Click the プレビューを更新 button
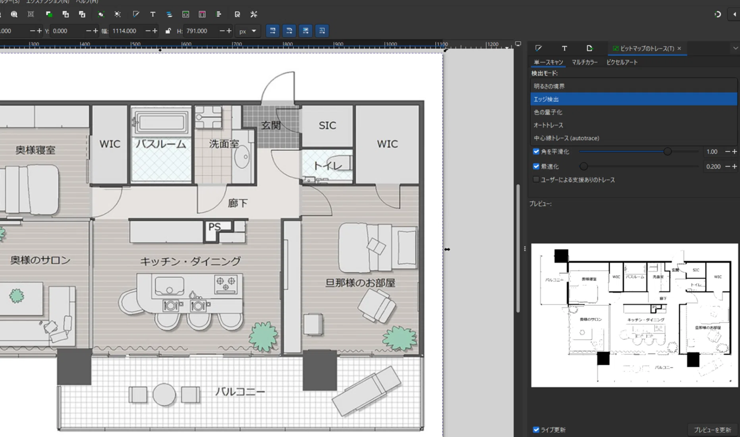The height and width of the screenshot is (437, 740). click(712, 430)
